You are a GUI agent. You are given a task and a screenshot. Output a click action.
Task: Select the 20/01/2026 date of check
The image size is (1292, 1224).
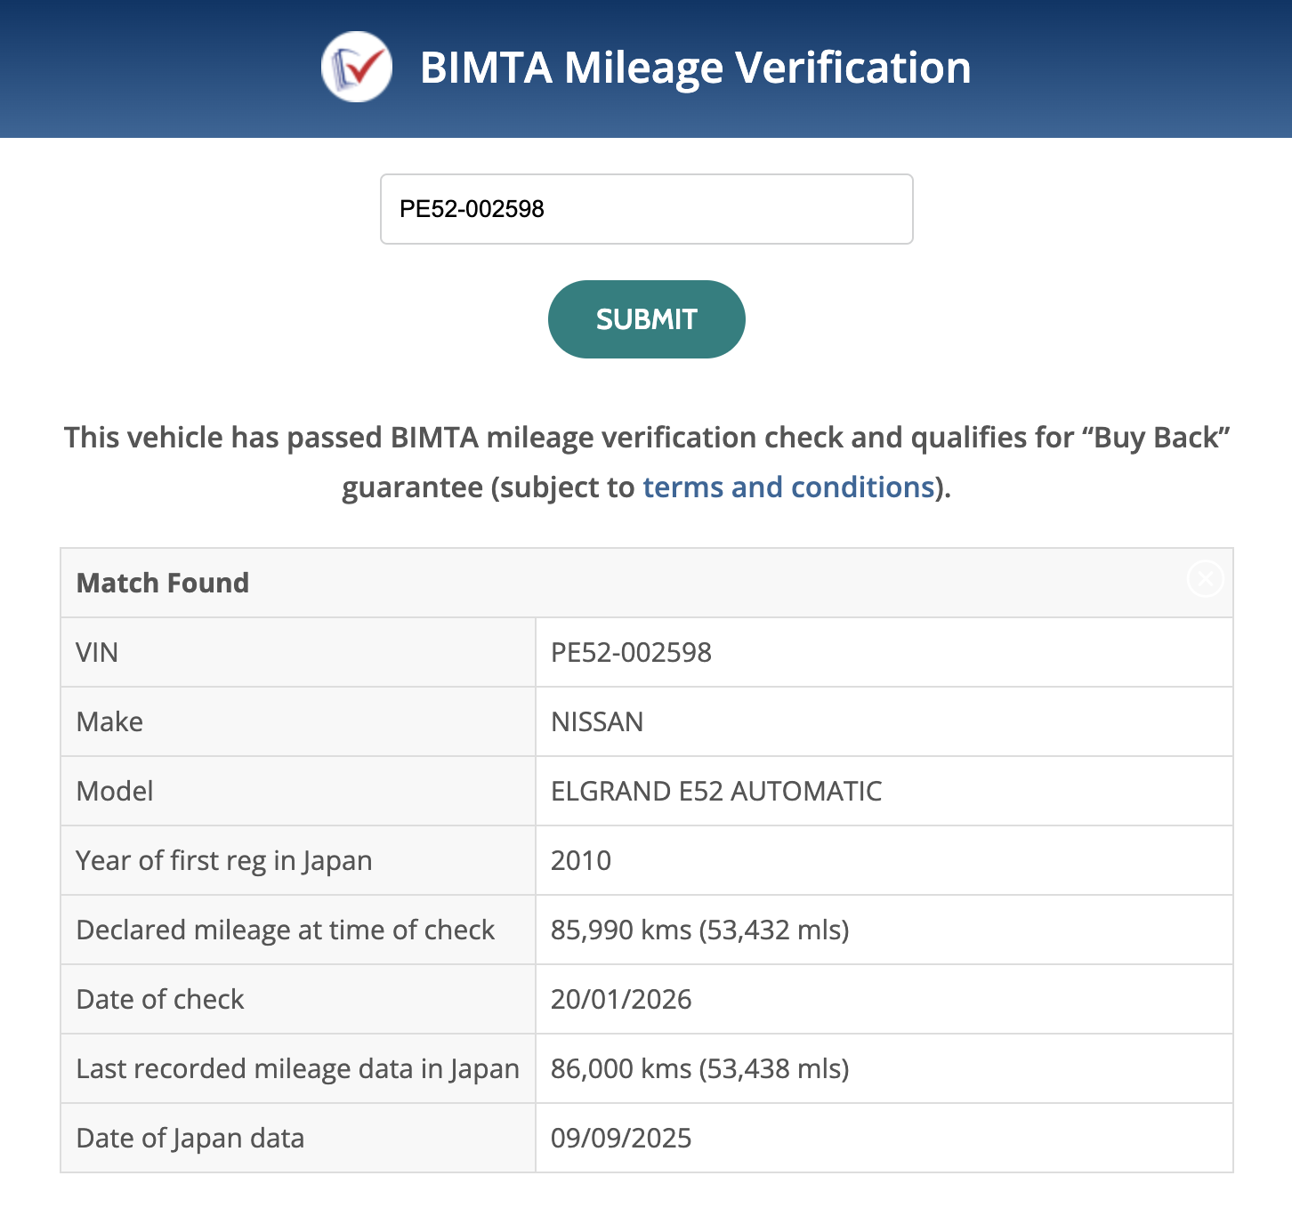coord(621,999)
